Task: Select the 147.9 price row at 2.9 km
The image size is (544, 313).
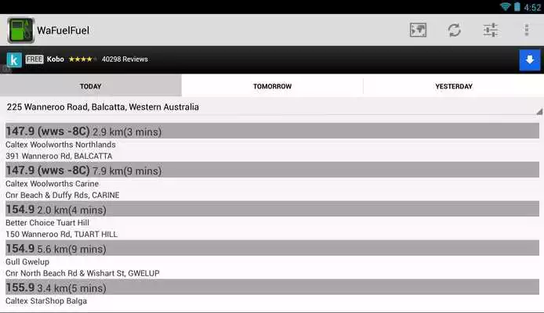Action: point(272,131)
